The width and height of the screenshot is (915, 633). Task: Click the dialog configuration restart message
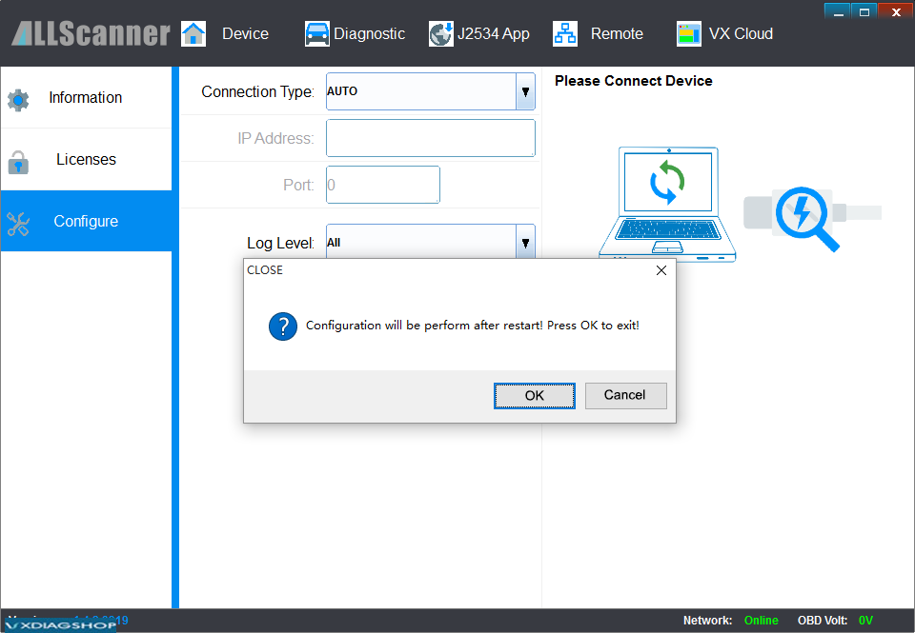pos(473,326)
